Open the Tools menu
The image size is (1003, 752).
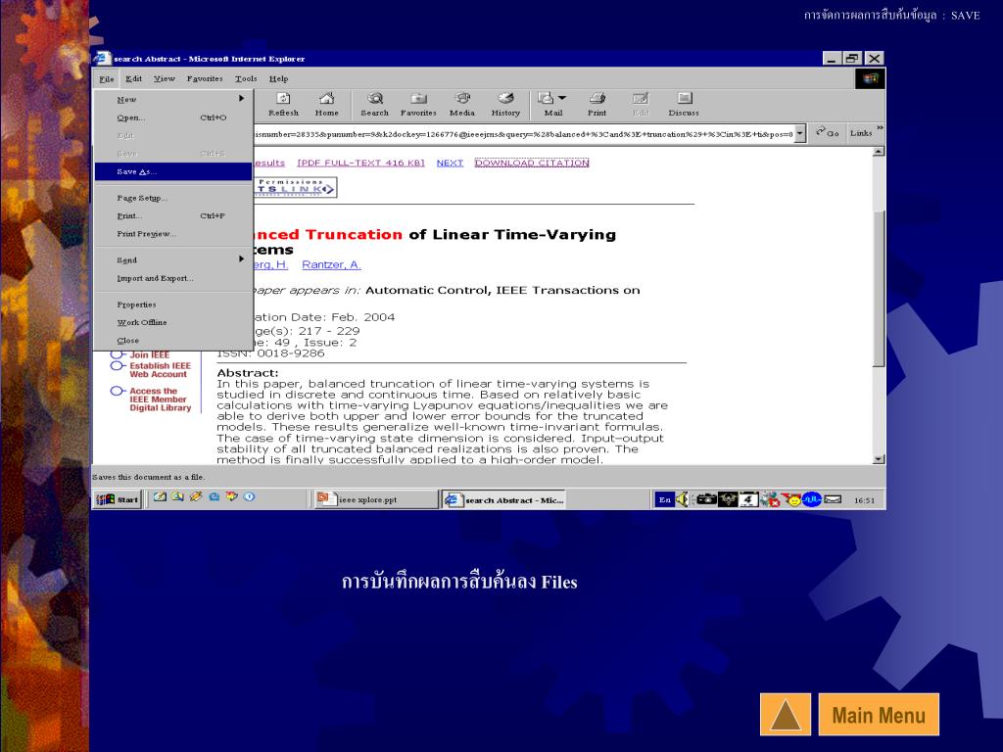246,78
